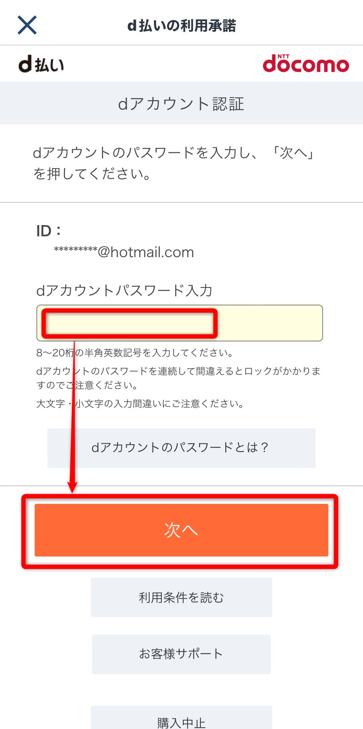Image resolution: width=363 pixels, height=729 pixels.
Task: Tap the masked hotmail.com ID text
Action: tap(124, 252)
